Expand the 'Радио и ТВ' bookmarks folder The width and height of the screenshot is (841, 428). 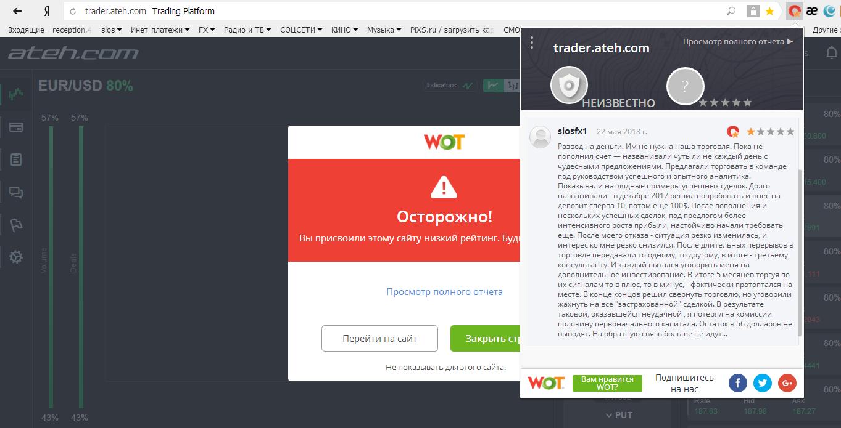click(247, 30)
